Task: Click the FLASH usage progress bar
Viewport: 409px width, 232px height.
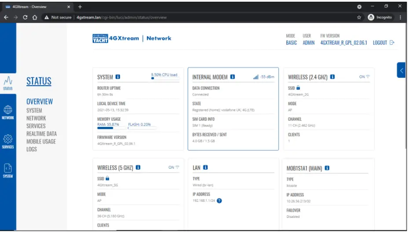Action: 142,128
